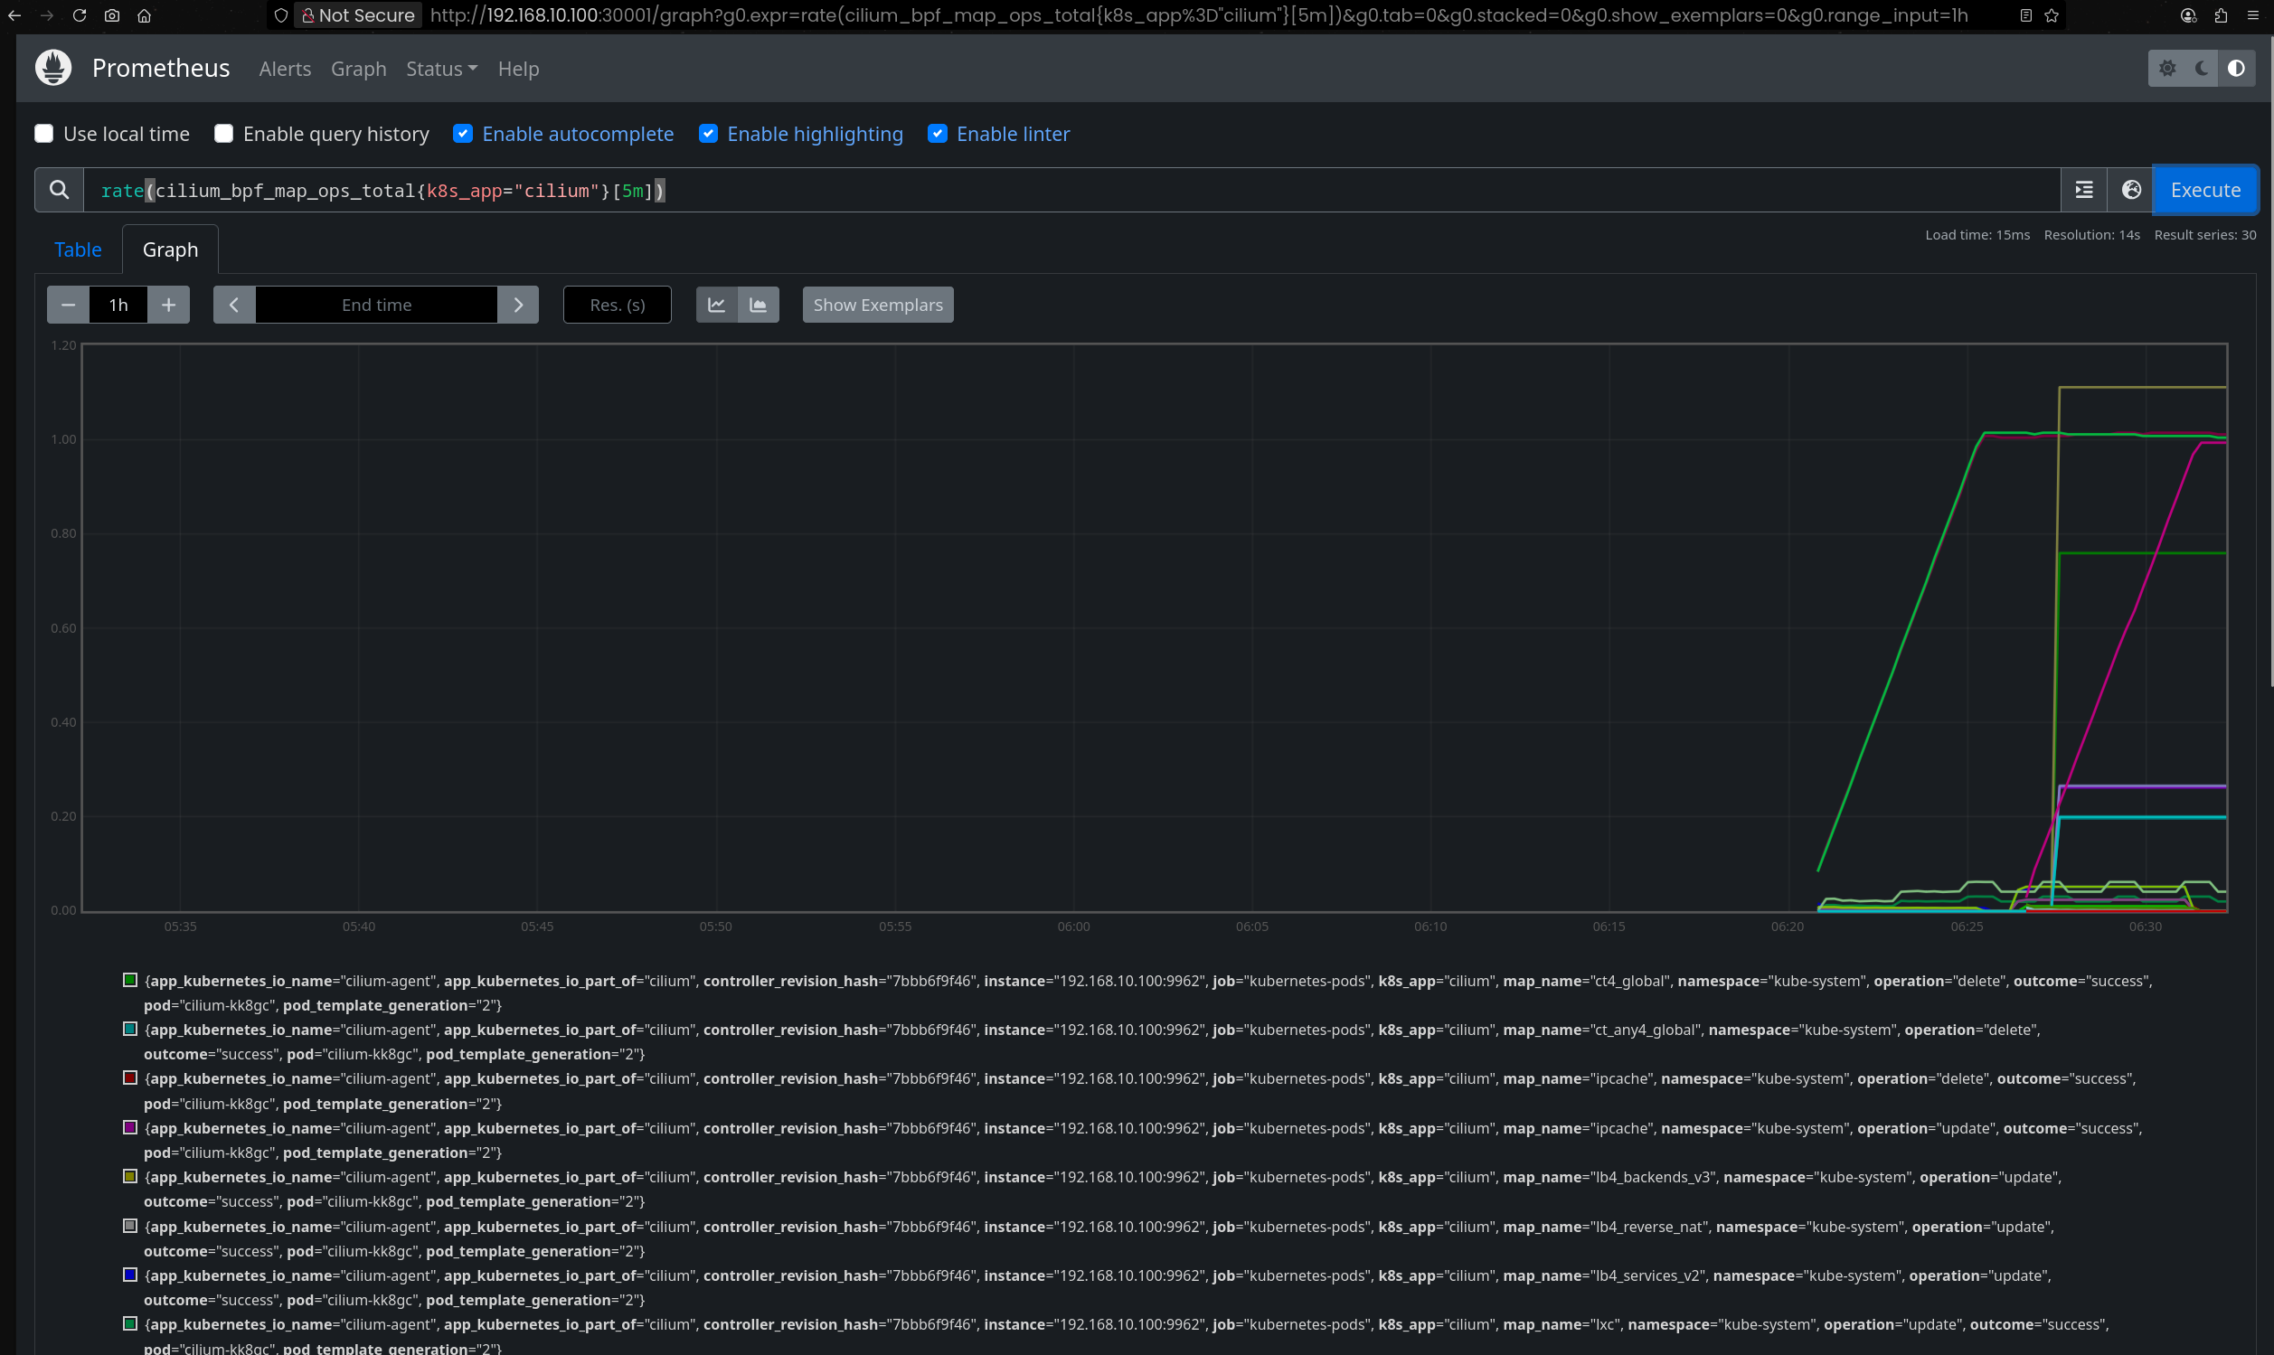Open browser account profile icon
This screenshot has width=2274, height=1355.
(2188, 15)
